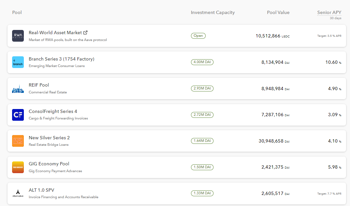Click 'Cargo & Freight Forwarding Invoices' subtitle
350x206 pixels.
click(x=58, y=118)
